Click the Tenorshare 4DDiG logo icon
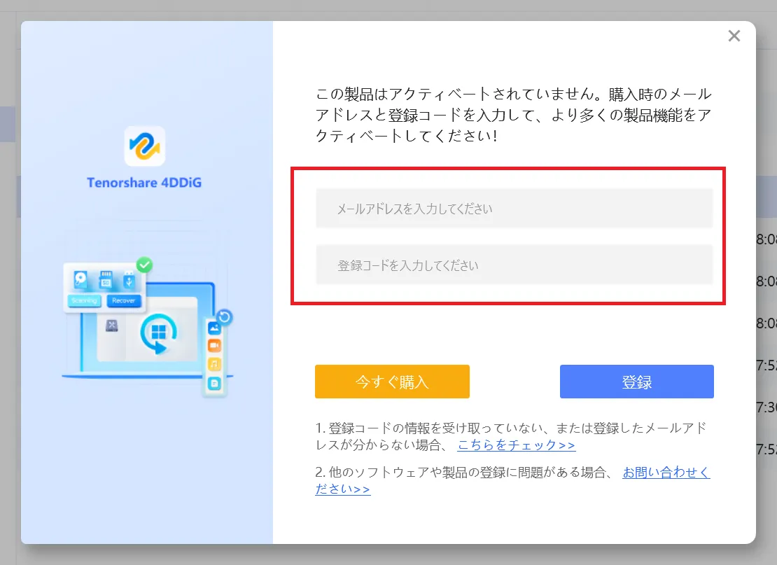Image resolution: width=777 pixels, height=565 pixels. tap(143, 144)
